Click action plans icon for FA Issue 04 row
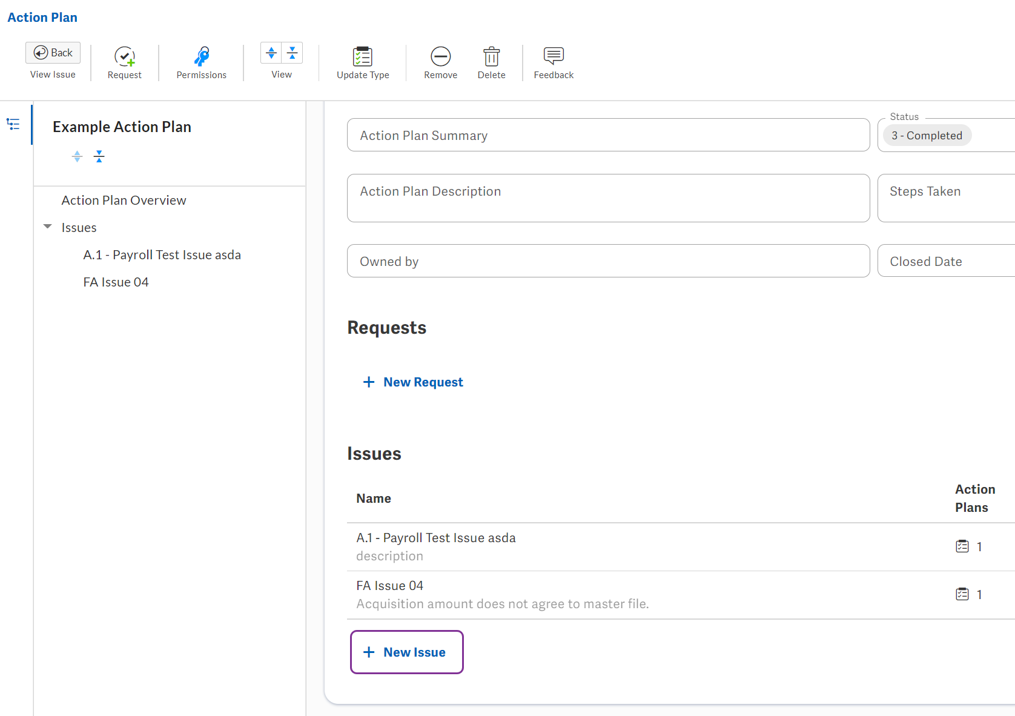The height and width of the screenshot is (716, 1015). point(962,594)
